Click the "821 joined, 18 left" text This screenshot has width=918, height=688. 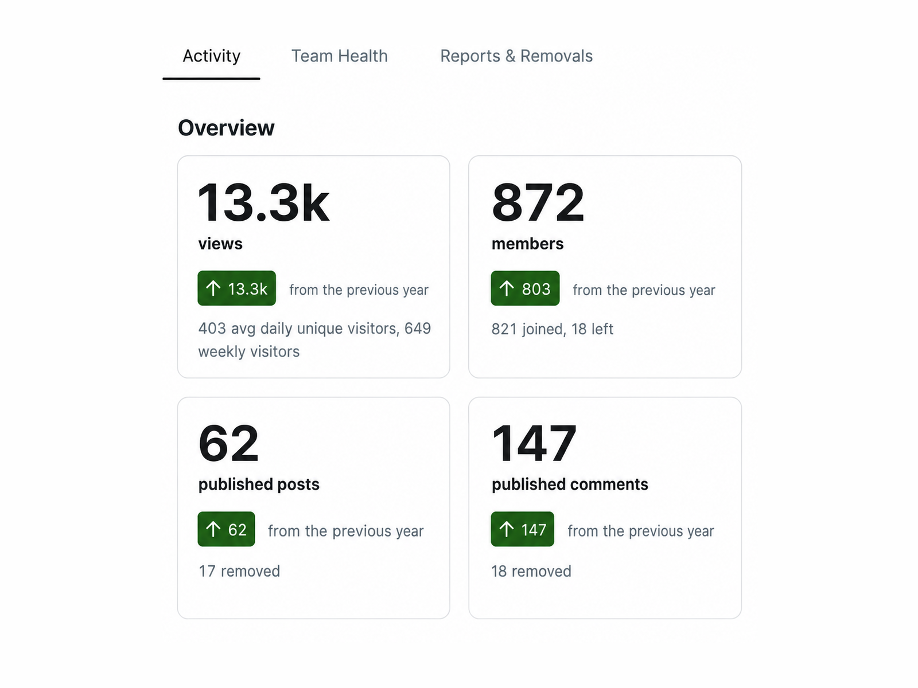tap(553, 329)
